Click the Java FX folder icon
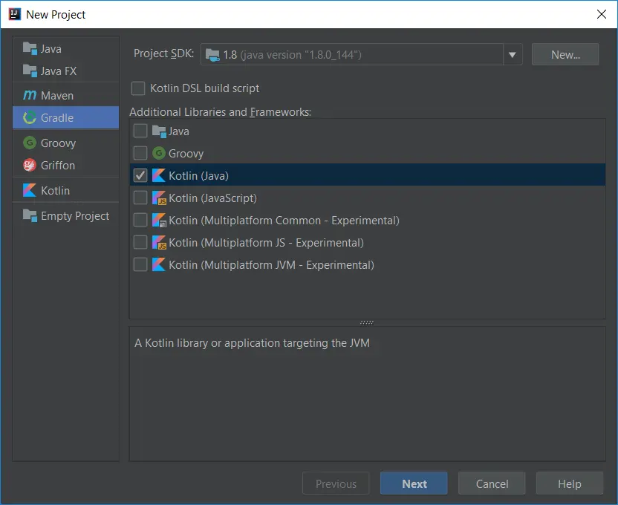 coord(30,71)
